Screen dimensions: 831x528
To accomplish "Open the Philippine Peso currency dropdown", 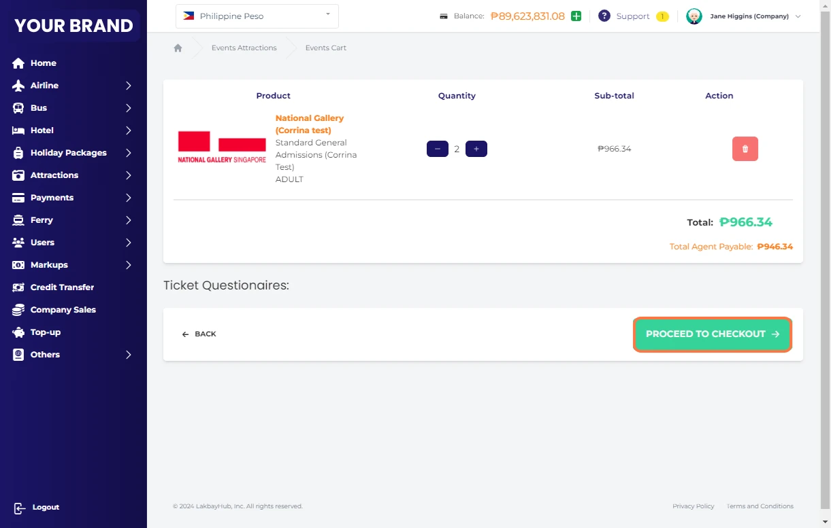I will pos(257,16).
